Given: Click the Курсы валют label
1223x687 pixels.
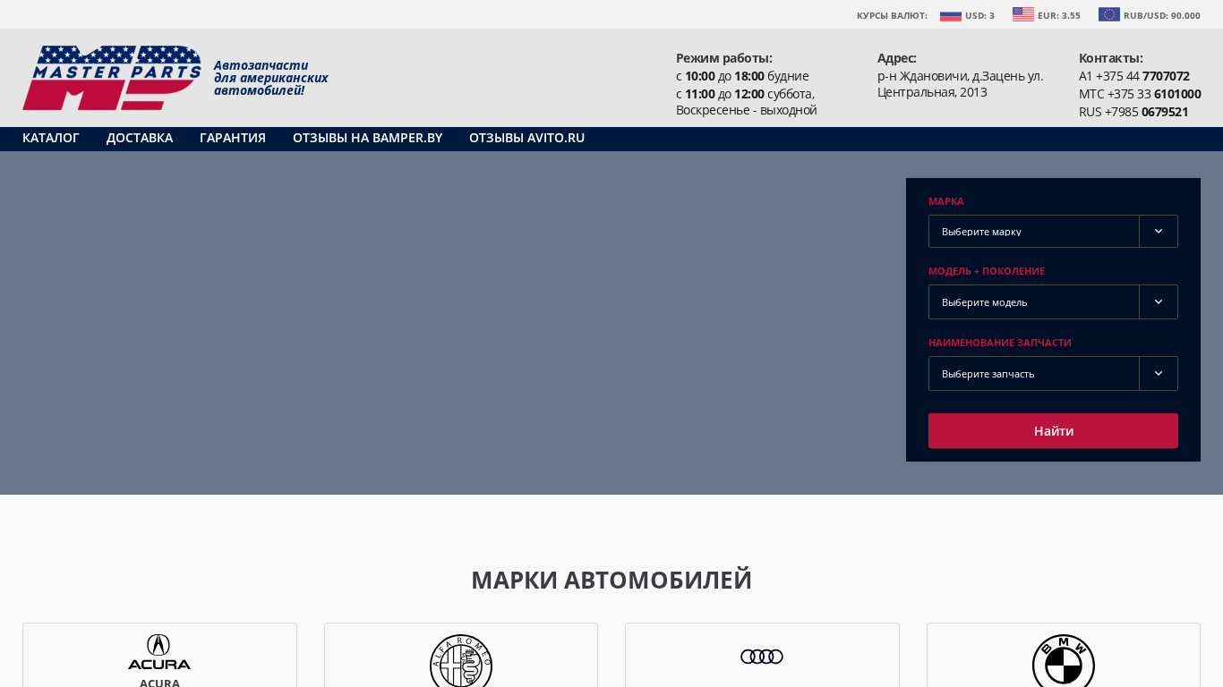Looking at the screenshot, I should 892,15.
